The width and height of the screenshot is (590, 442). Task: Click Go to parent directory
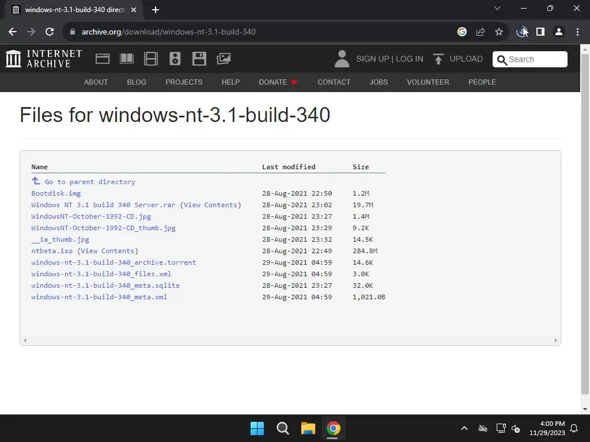point(90,182)
